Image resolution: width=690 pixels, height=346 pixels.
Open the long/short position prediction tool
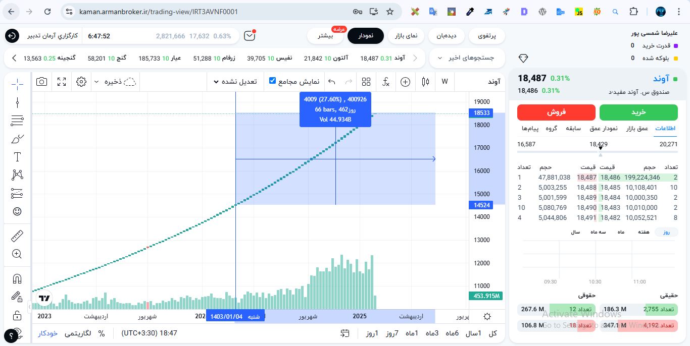coord(17,193)
